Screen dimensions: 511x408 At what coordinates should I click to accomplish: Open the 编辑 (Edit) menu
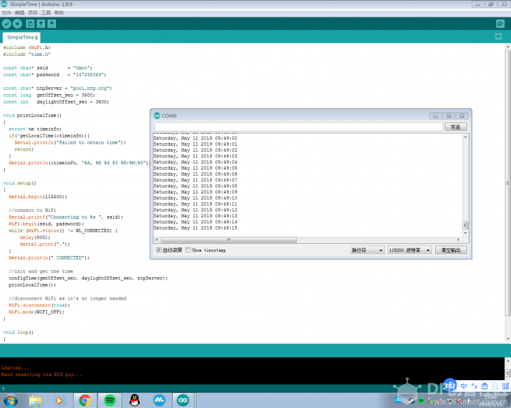[x=20, y=13]
